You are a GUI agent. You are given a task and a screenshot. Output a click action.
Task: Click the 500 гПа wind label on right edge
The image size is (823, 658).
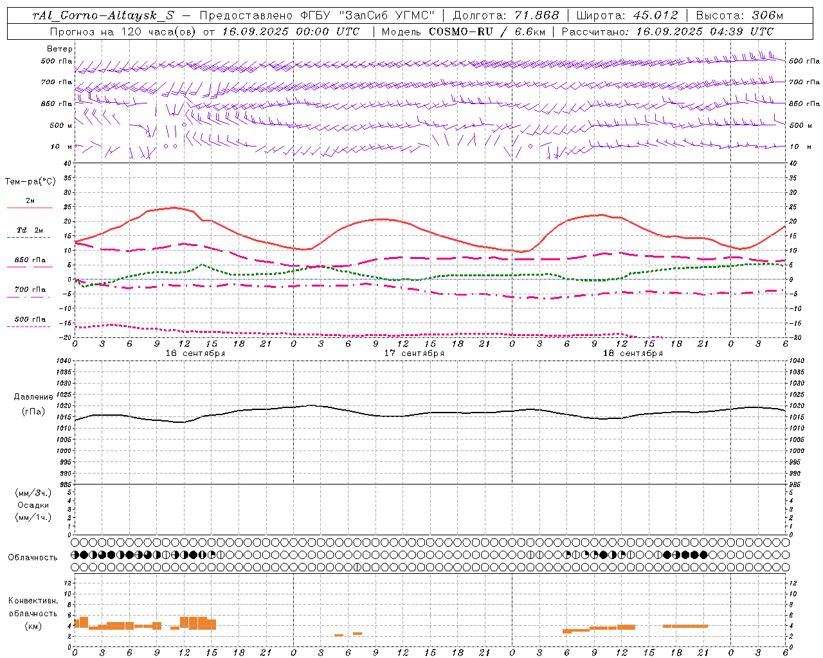[804, 61]
